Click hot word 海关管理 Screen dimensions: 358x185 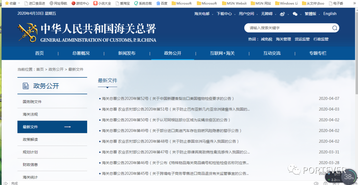click(x=283, y=39)
